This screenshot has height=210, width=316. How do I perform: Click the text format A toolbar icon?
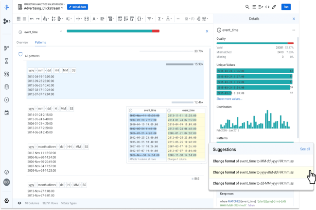(x=95, y=19)
